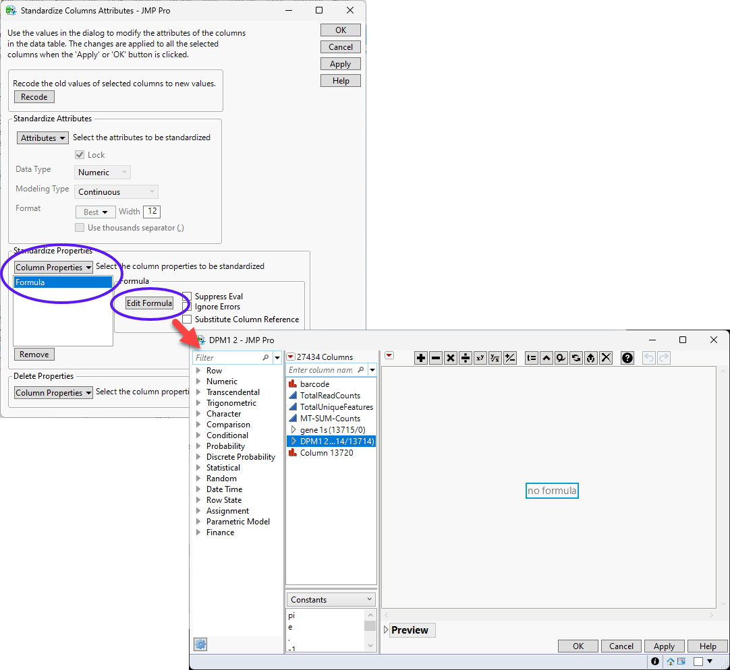Click Help in Standardize Columns Attributes dialog
The image size is (730, 670).
[340, 80]
